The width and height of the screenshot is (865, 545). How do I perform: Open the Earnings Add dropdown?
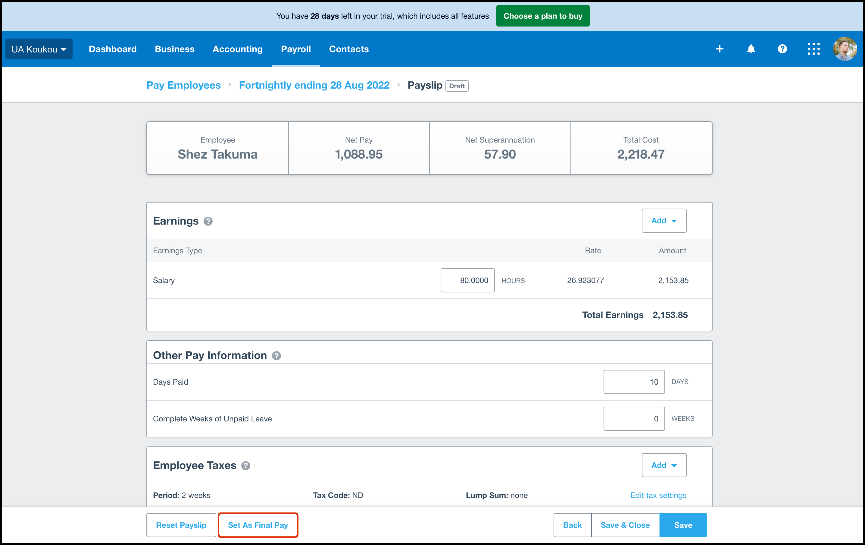[x=664, y=221]
